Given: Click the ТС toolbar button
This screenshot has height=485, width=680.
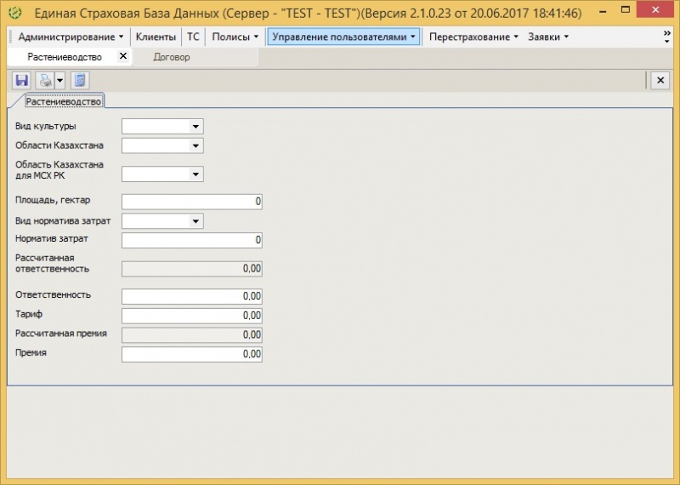Looking at the screenshot, I should (194, 37).
